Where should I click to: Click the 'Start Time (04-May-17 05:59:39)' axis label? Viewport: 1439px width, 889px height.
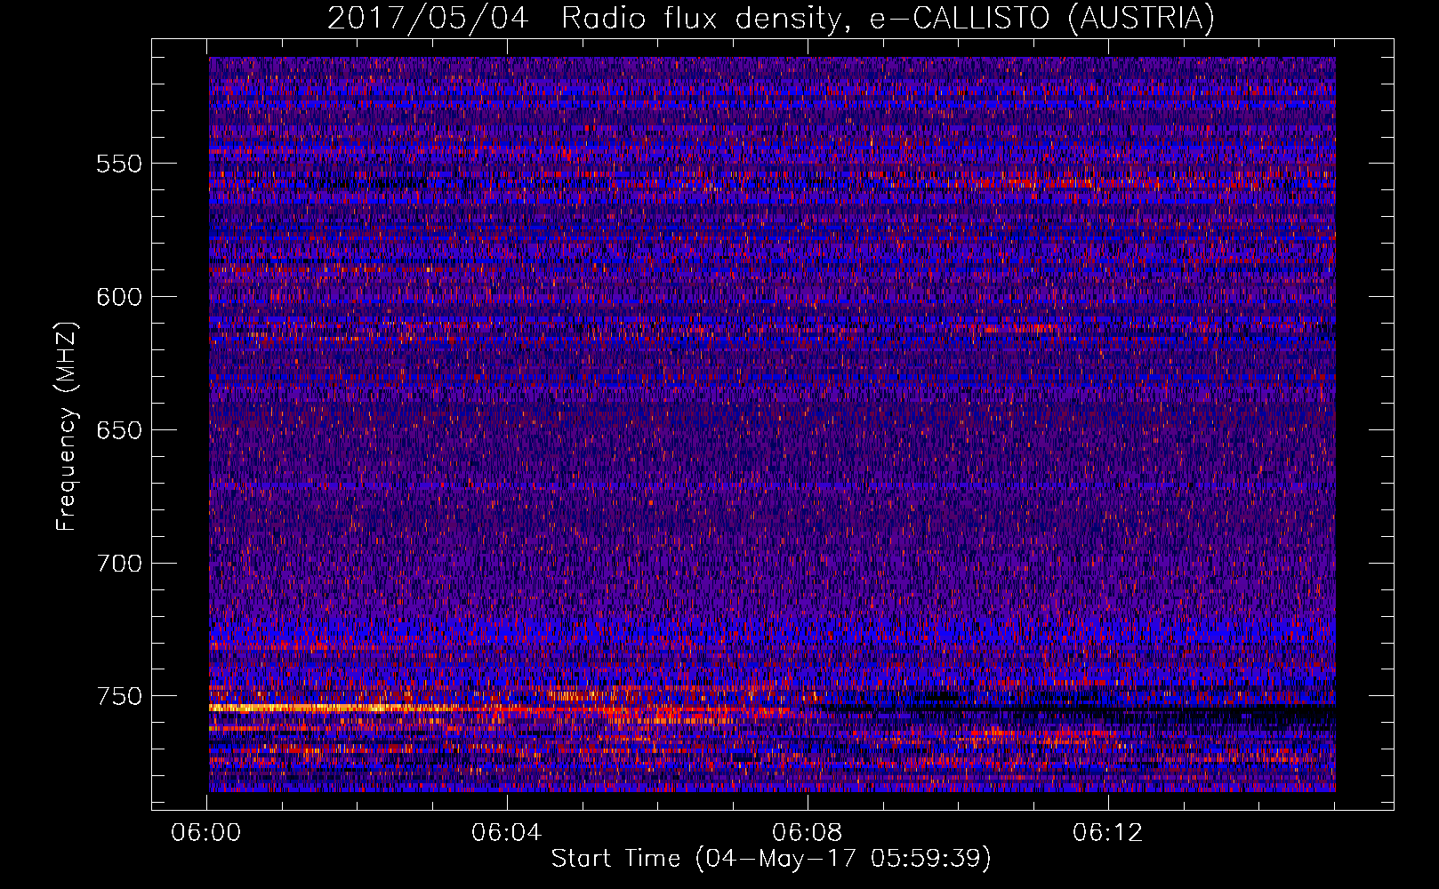(x=770, y=859)
